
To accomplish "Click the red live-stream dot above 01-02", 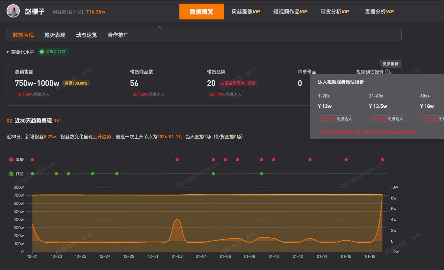I will [177, 160].
